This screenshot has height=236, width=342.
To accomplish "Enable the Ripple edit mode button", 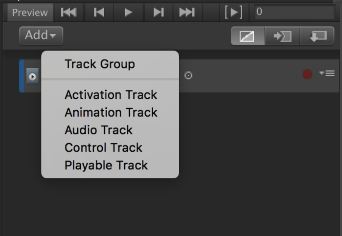I will click(x=282, y=36).
